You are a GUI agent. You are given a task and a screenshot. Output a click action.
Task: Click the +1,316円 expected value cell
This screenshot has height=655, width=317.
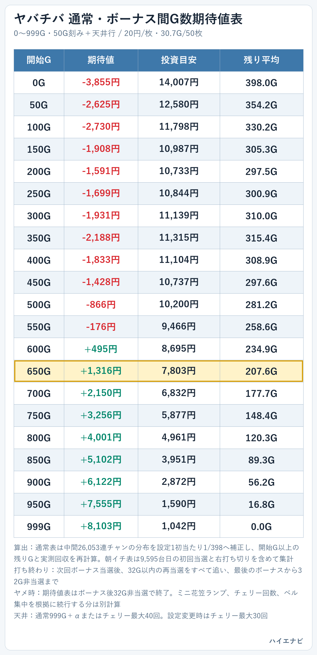101,371
